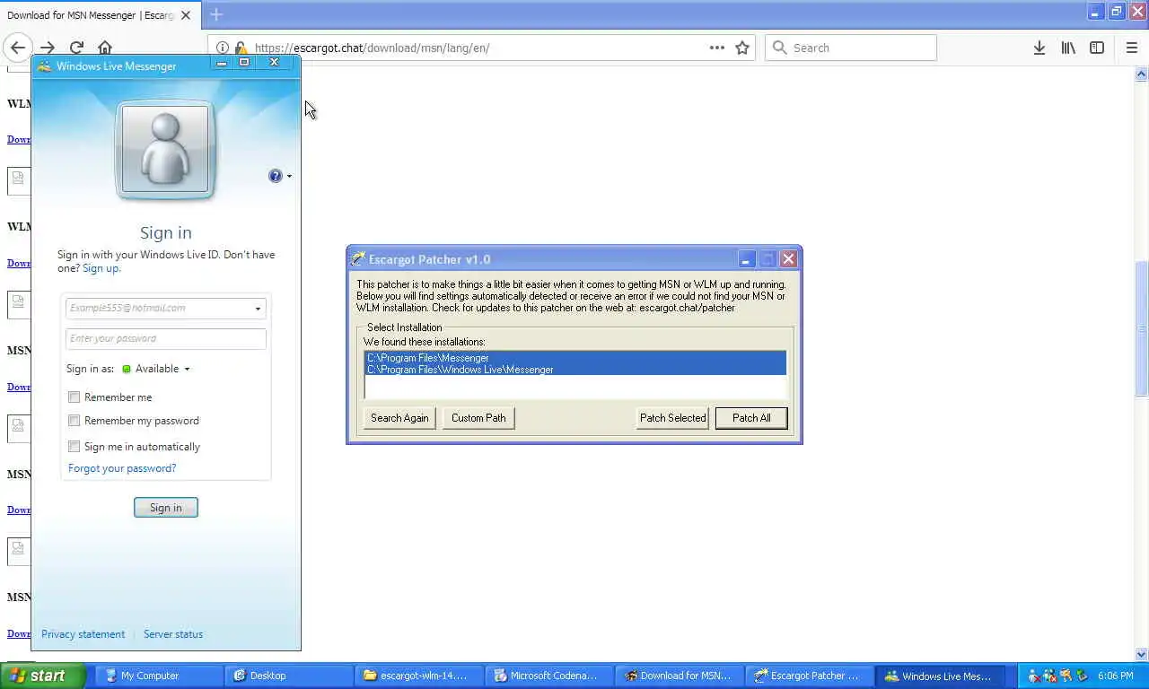1149x689 pixels.
Task: Click Escargot Patcher title bar icon
Action: point(358,259)
